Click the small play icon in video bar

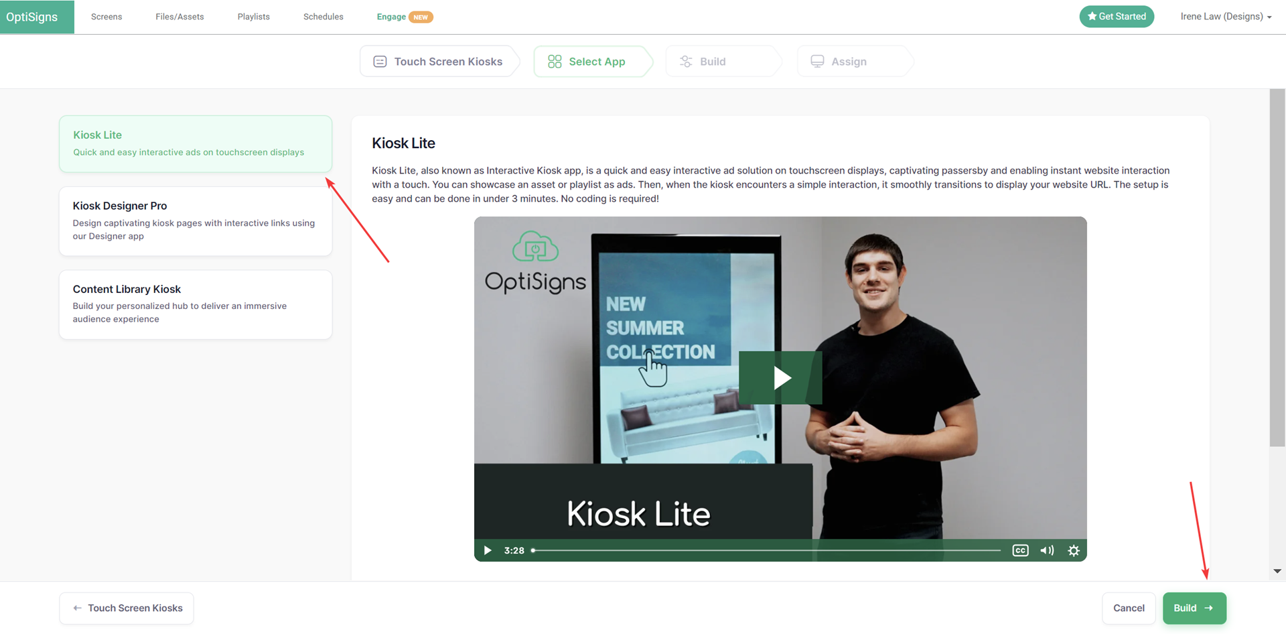(488, 550)
